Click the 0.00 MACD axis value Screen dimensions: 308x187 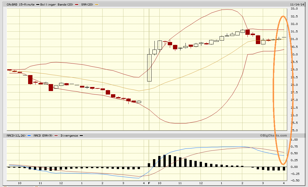click(x=294, y=167)
